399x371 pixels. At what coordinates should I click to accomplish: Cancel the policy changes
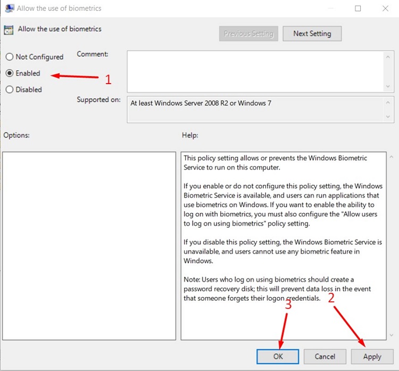[x=325, y=357]
